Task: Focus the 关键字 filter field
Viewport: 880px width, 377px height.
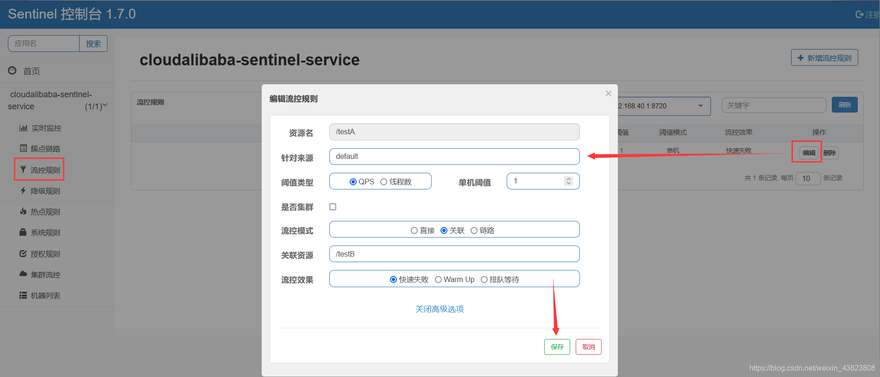Action: click(774, 105)
